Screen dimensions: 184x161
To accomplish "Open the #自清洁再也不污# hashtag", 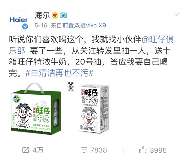I will click(x=59, y=73).
